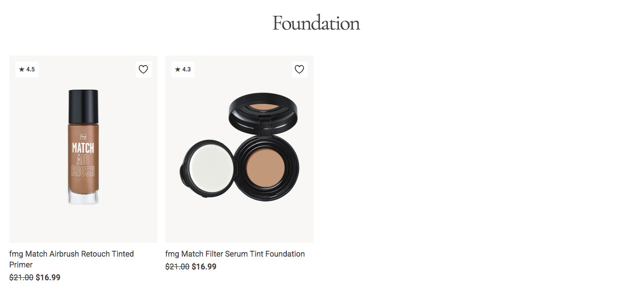633x298 pixels.
Task: Click the $16.99 sale price under Airbrush Primer
Action: click(x=48, y=277)
